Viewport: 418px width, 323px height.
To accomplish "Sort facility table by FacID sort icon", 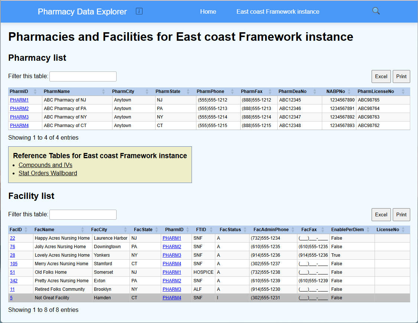I will (x=26, y=230).
